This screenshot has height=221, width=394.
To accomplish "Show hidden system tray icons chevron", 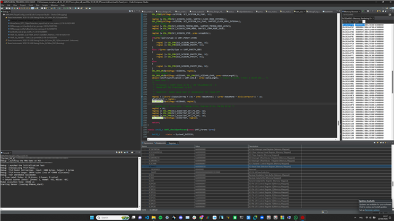I will 355,217.
